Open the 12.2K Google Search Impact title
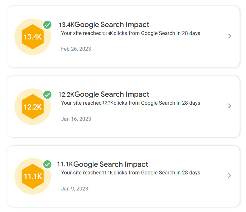Image resolution: width=246 pixels, height=212 pixels. [x=104, y=94]
